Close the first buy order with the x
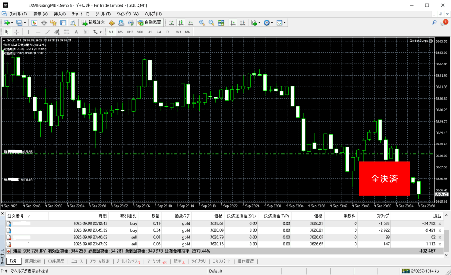This screenshot has height=275, width=451. click(440, 224)
